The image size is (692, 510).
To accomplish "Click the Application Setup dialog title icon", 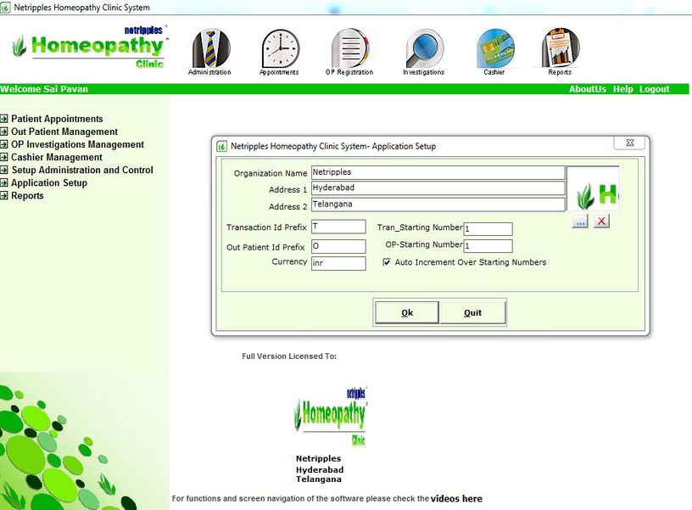I will pyautogui.click(x=221, y=146).
